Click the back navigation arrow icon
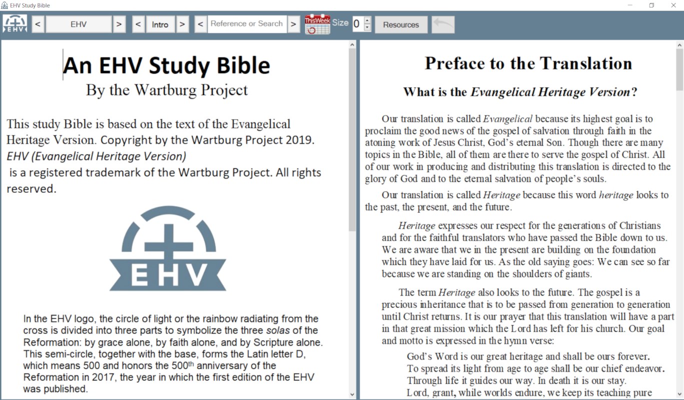The image size is (684, 400). (x=442, y=23)
